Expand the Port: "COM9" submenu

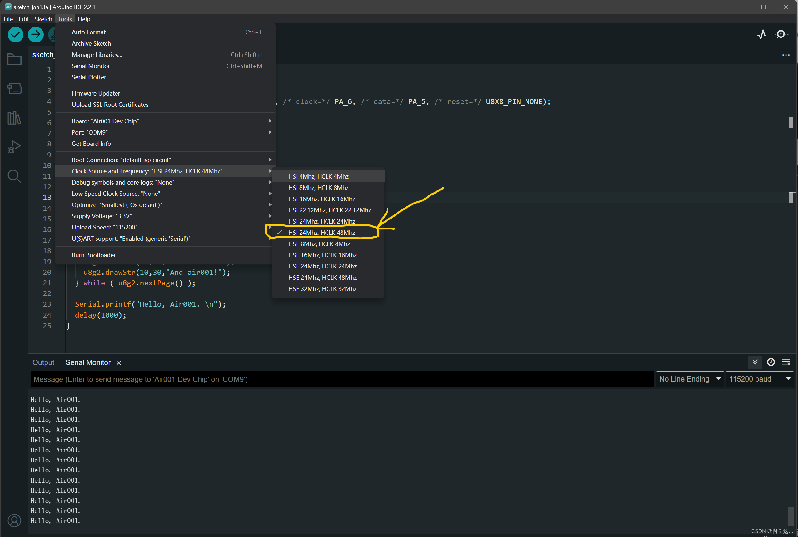click(x=165, y=133)
